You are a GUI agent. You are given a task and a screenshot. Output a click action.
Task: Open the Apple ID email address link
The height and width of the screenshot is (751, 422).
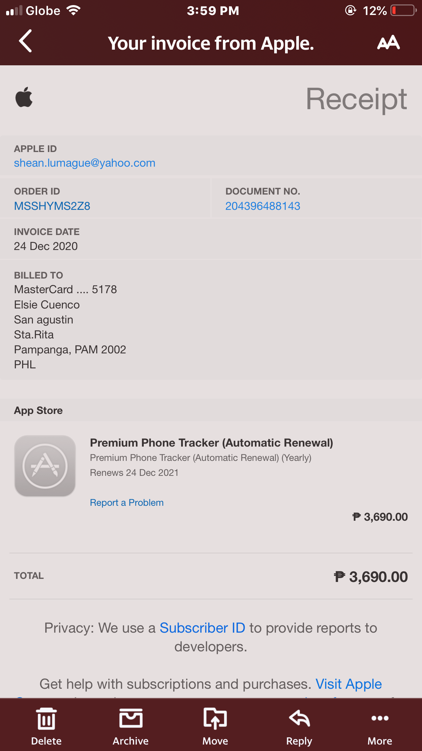click(x=85, y=163)
